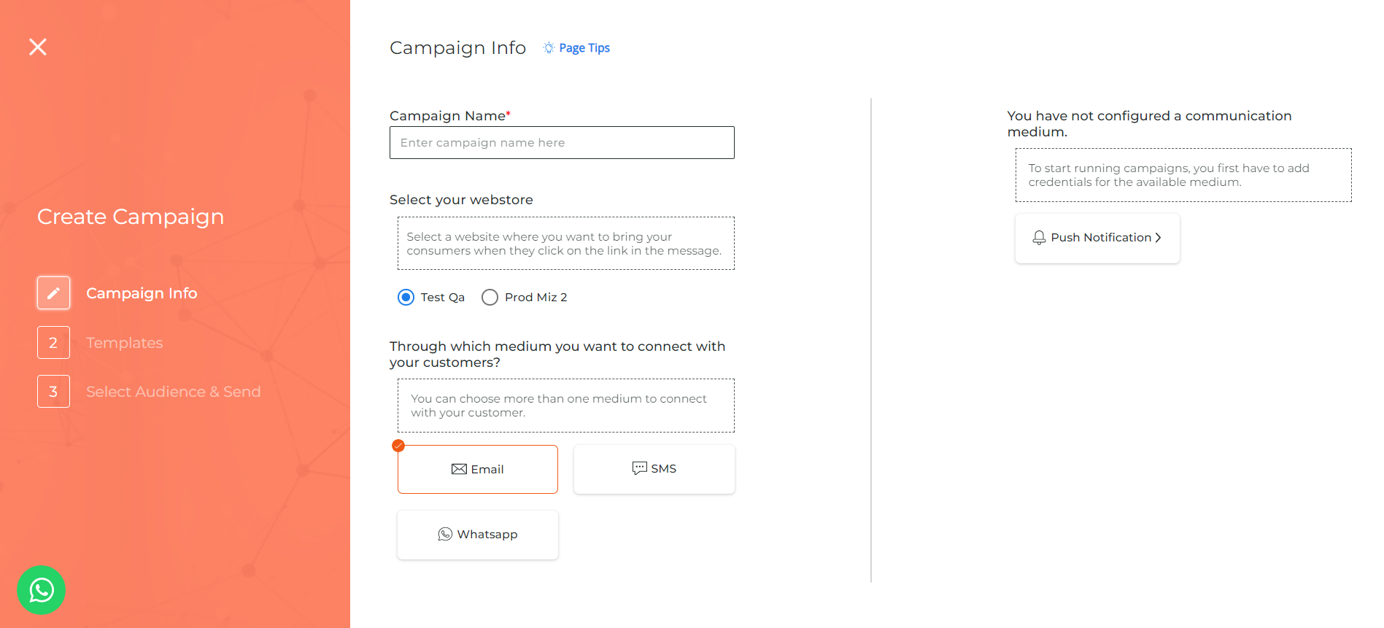The image size is (1384, 628).
Task: Click the WhatsApp logo icon in medium card
Action: point(445,535)
